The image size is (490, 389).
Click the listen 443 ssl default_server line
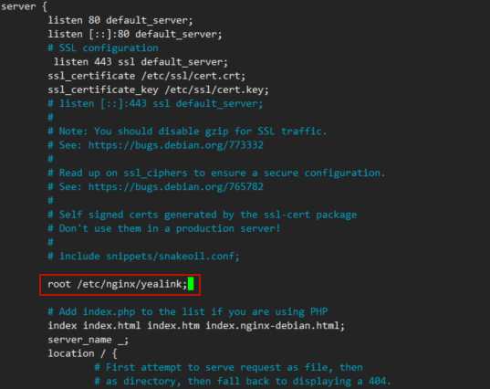141,62
